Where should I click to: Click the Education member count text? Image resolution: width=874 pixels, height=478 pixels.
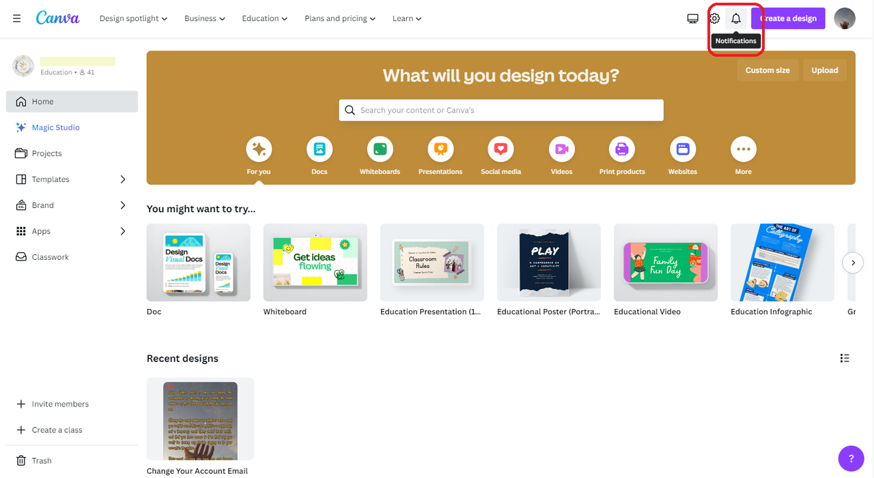pyautogui.click(x=68, y=72)
